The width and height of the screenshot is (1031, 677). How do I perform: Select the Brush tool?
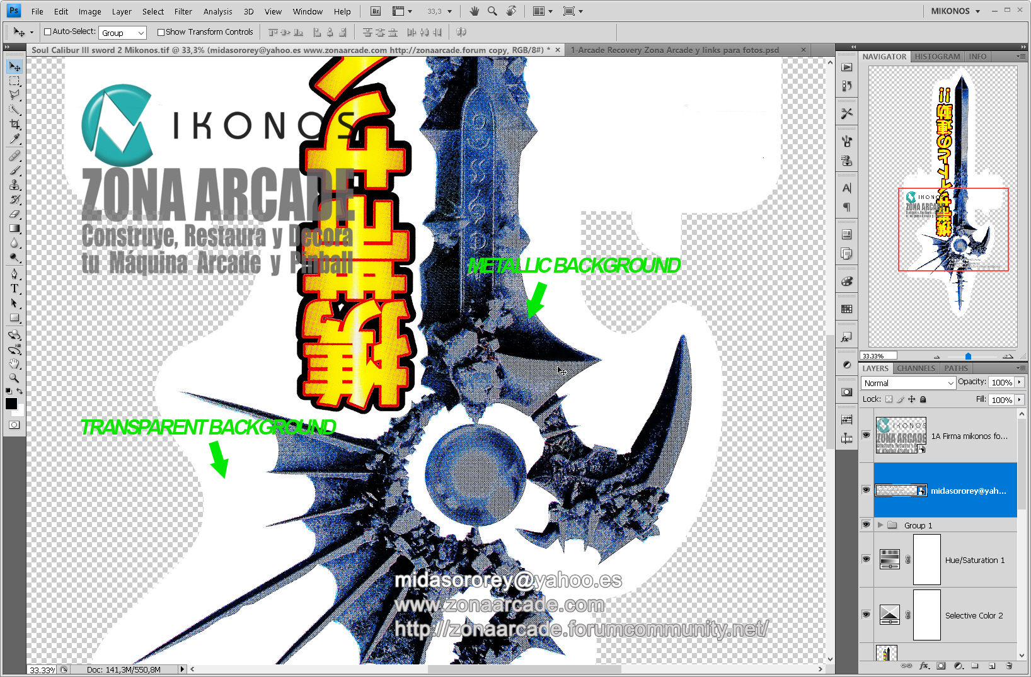(14, 170)
